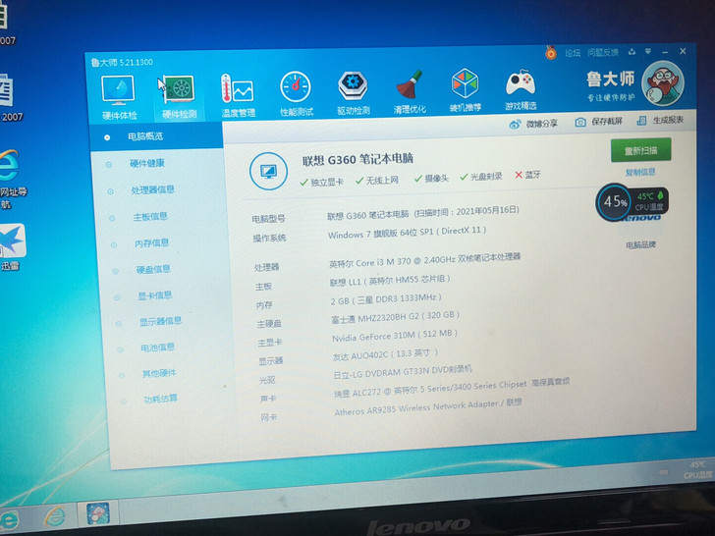The height and width of the screenshot is (536, 715).
Task: Click the 2 GB 三星 DDR3 memory text
Action: (386, 299)
